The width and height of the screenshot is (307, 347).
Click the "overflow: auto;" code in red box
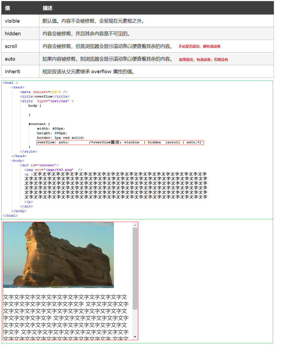[x=53, y=143]
